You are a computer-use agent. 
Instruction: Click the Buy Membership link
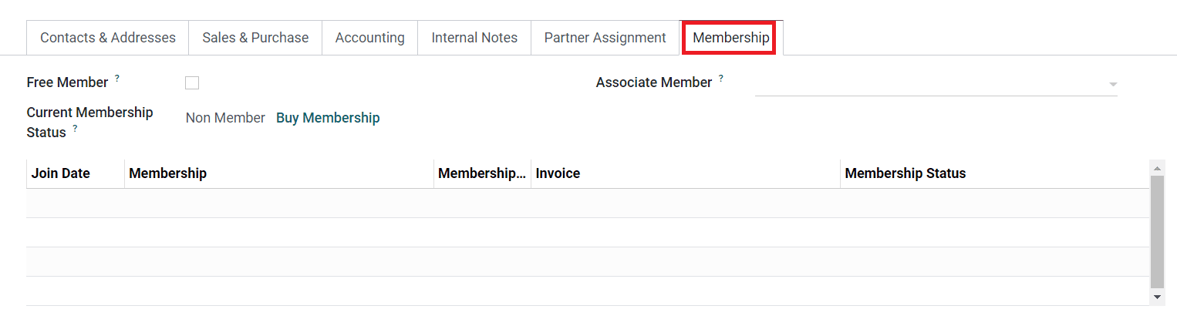click(x=328, y=118)
